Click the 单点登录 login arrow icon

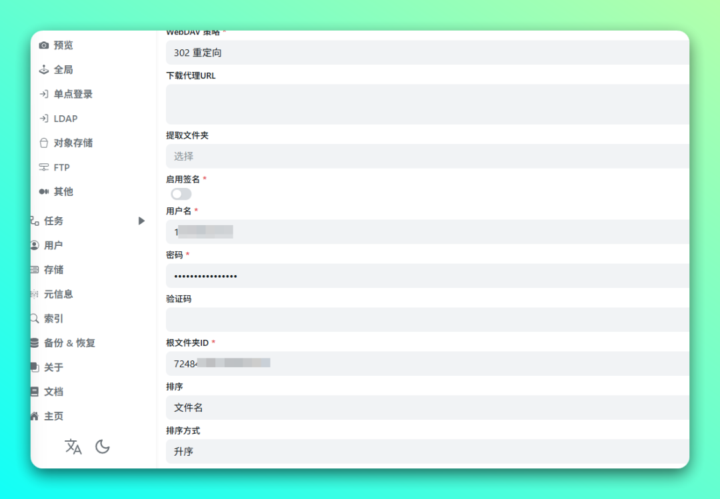pyautogui.click(x=43, y=94)
